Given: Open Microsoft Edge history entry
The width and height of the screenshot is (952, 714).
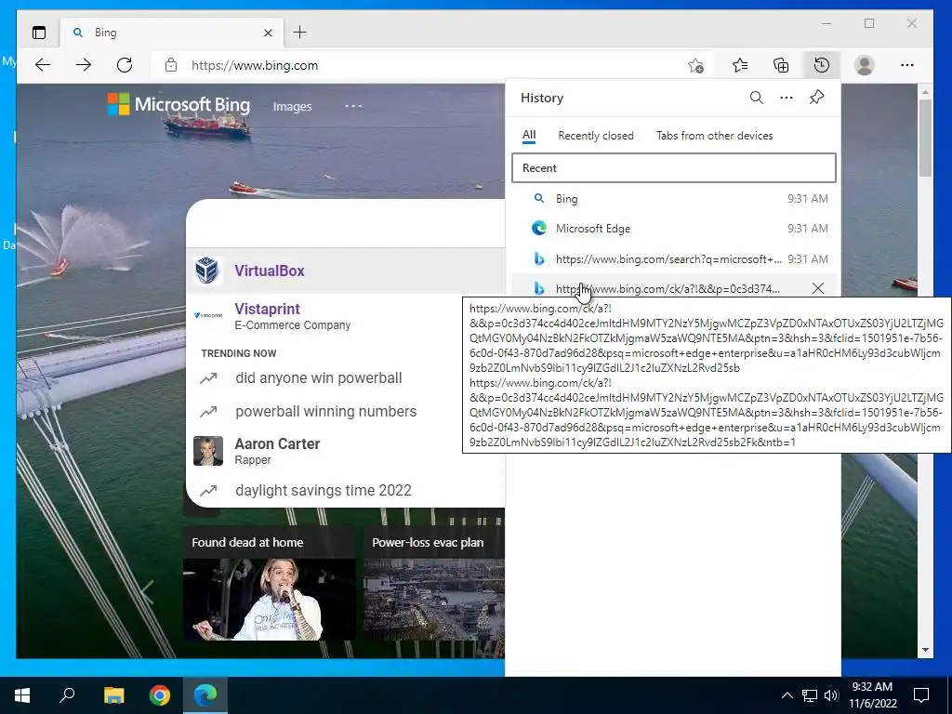Looking at the screenshot, I should point(674,229).
